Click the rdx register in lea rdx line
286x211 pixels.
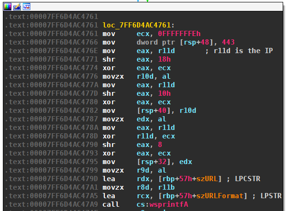point(143,179)
